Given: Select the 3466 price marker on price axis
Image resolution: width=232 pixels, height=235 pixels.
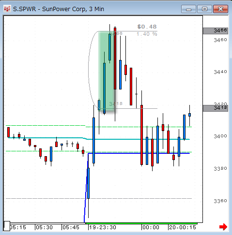Looking at the screenshot, I should tap(216, 31).
